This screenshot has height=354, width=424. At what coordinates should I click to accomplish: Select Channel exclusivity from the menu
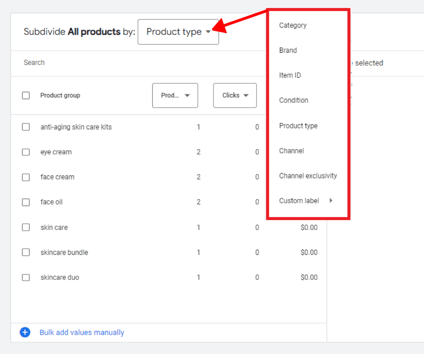308,176
